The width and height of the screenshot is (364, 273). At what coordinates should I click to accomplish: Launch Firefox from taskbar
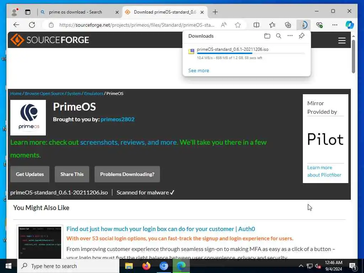click(x=146, y=266)
